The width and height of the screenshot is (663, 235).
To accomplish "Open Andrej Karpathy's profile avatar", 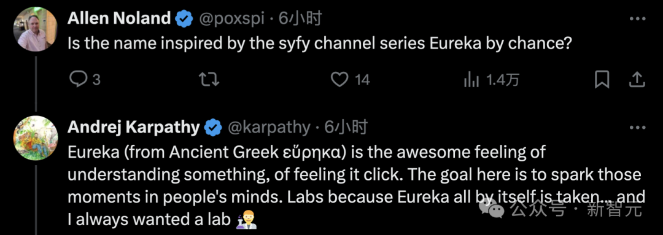I will (x=35, y=137).
